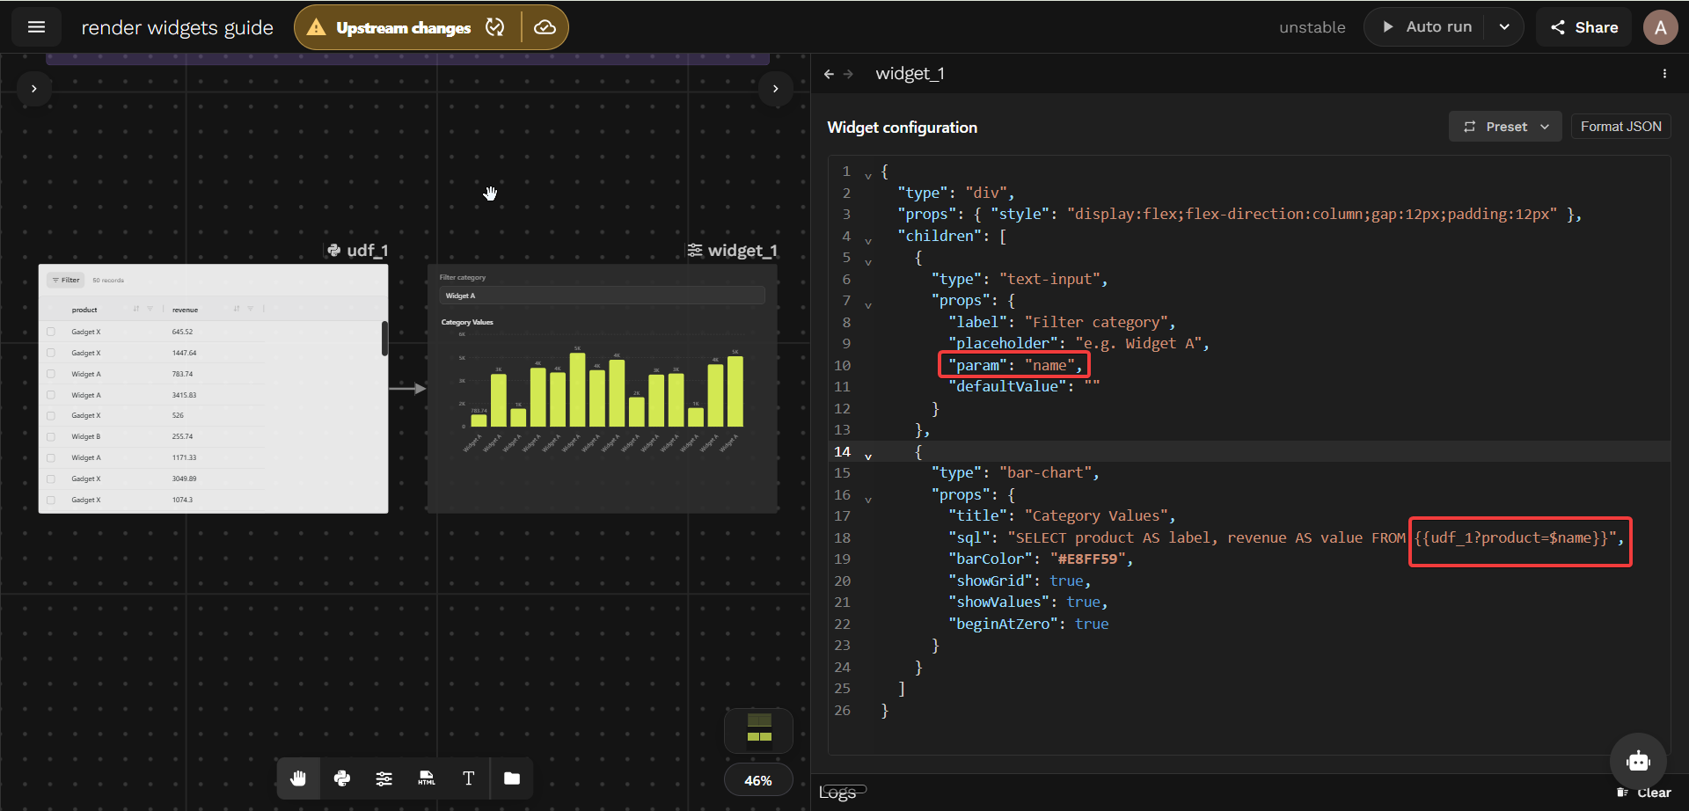The image size is (1689, 811).
Task: Check the row with revenue 526
Action: (x=51, y=415)
